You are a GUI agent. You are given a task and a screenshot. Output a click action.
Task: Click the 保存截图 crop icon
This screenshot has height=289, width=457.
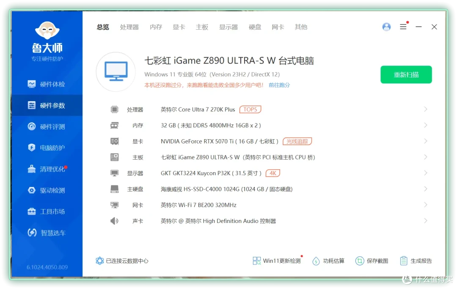click(x=360, y=261)
